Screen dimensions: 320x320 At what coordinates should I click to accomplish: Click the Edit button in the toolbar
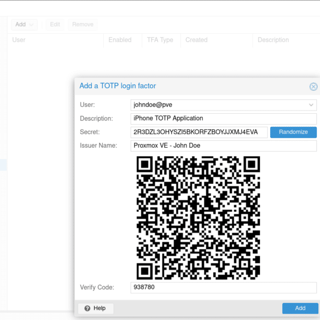[x=55, y=25]
